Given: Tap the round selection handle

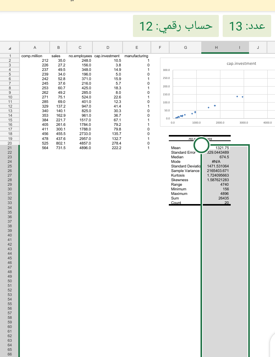Looking at the screenshot, I should [x=201, y=145].
